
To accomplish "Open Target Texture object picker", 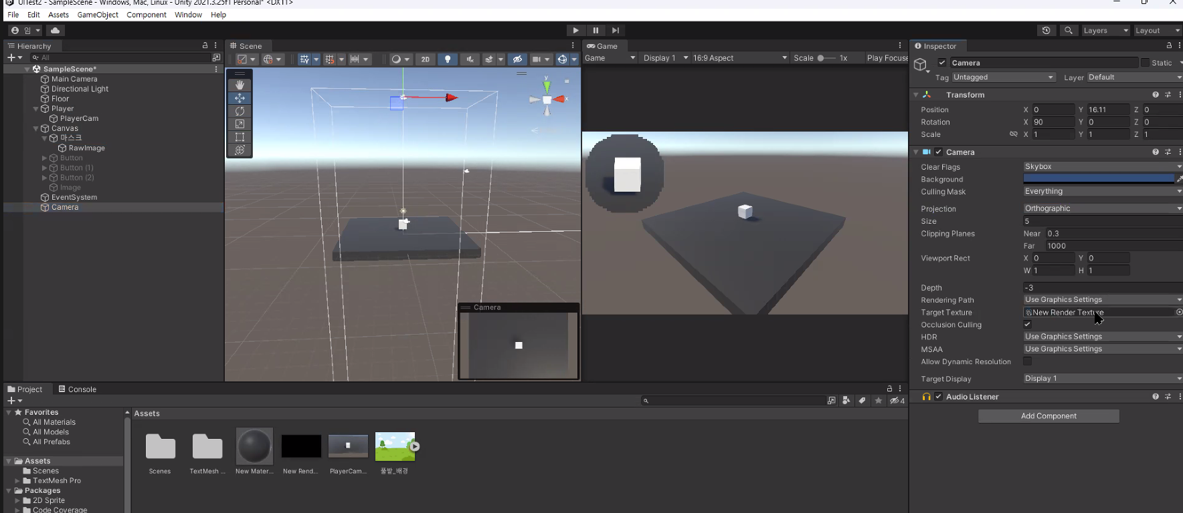I will 1179,312.
